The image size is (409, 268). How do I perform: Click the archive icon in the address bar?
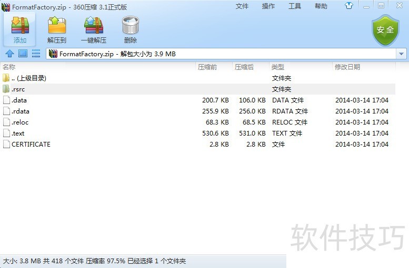click(x=53, y=54)
